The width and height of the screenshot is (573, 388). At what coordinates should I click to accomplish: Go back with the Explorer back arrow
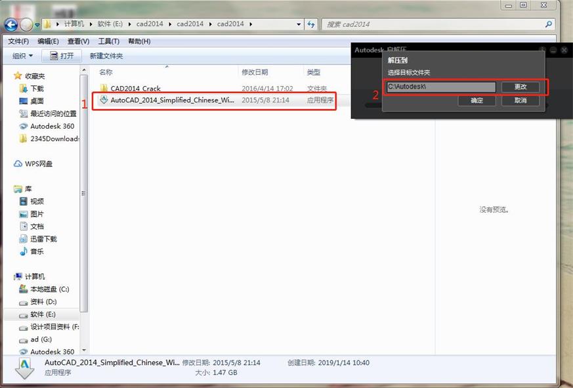point(11,25)
